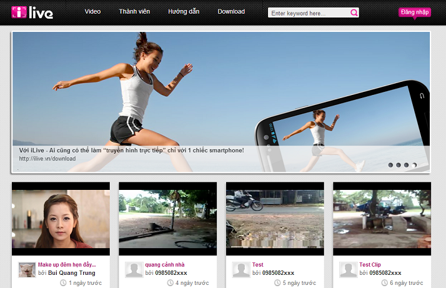Screen dimensions: 446x288
Task: Select the fourth banner slide dot
Action: click(414, 165)
